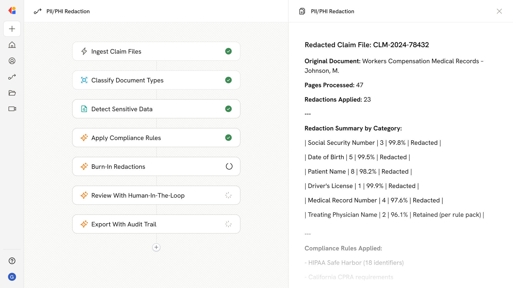Open the folder icon in sidebar
Screen dimensions: 513x288
[12, 93]
